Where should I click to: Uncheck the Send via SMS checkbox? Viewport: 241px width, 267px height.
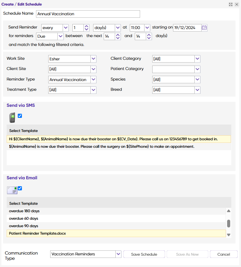[20, 116]
